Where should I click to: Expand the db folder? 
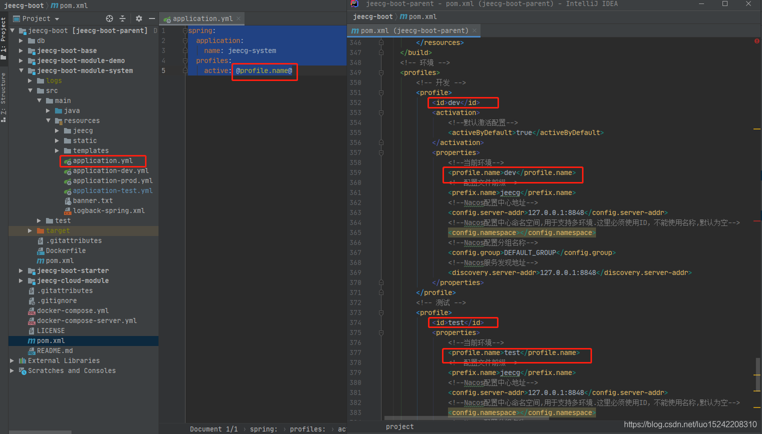(x=21, y=40)
